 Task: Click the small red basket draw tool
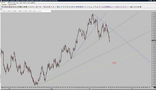(131, 7)
